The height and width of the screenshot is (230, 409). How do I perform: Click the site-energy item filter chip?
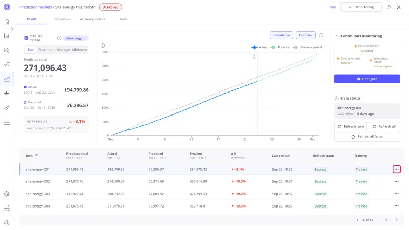tap(76, 38)
